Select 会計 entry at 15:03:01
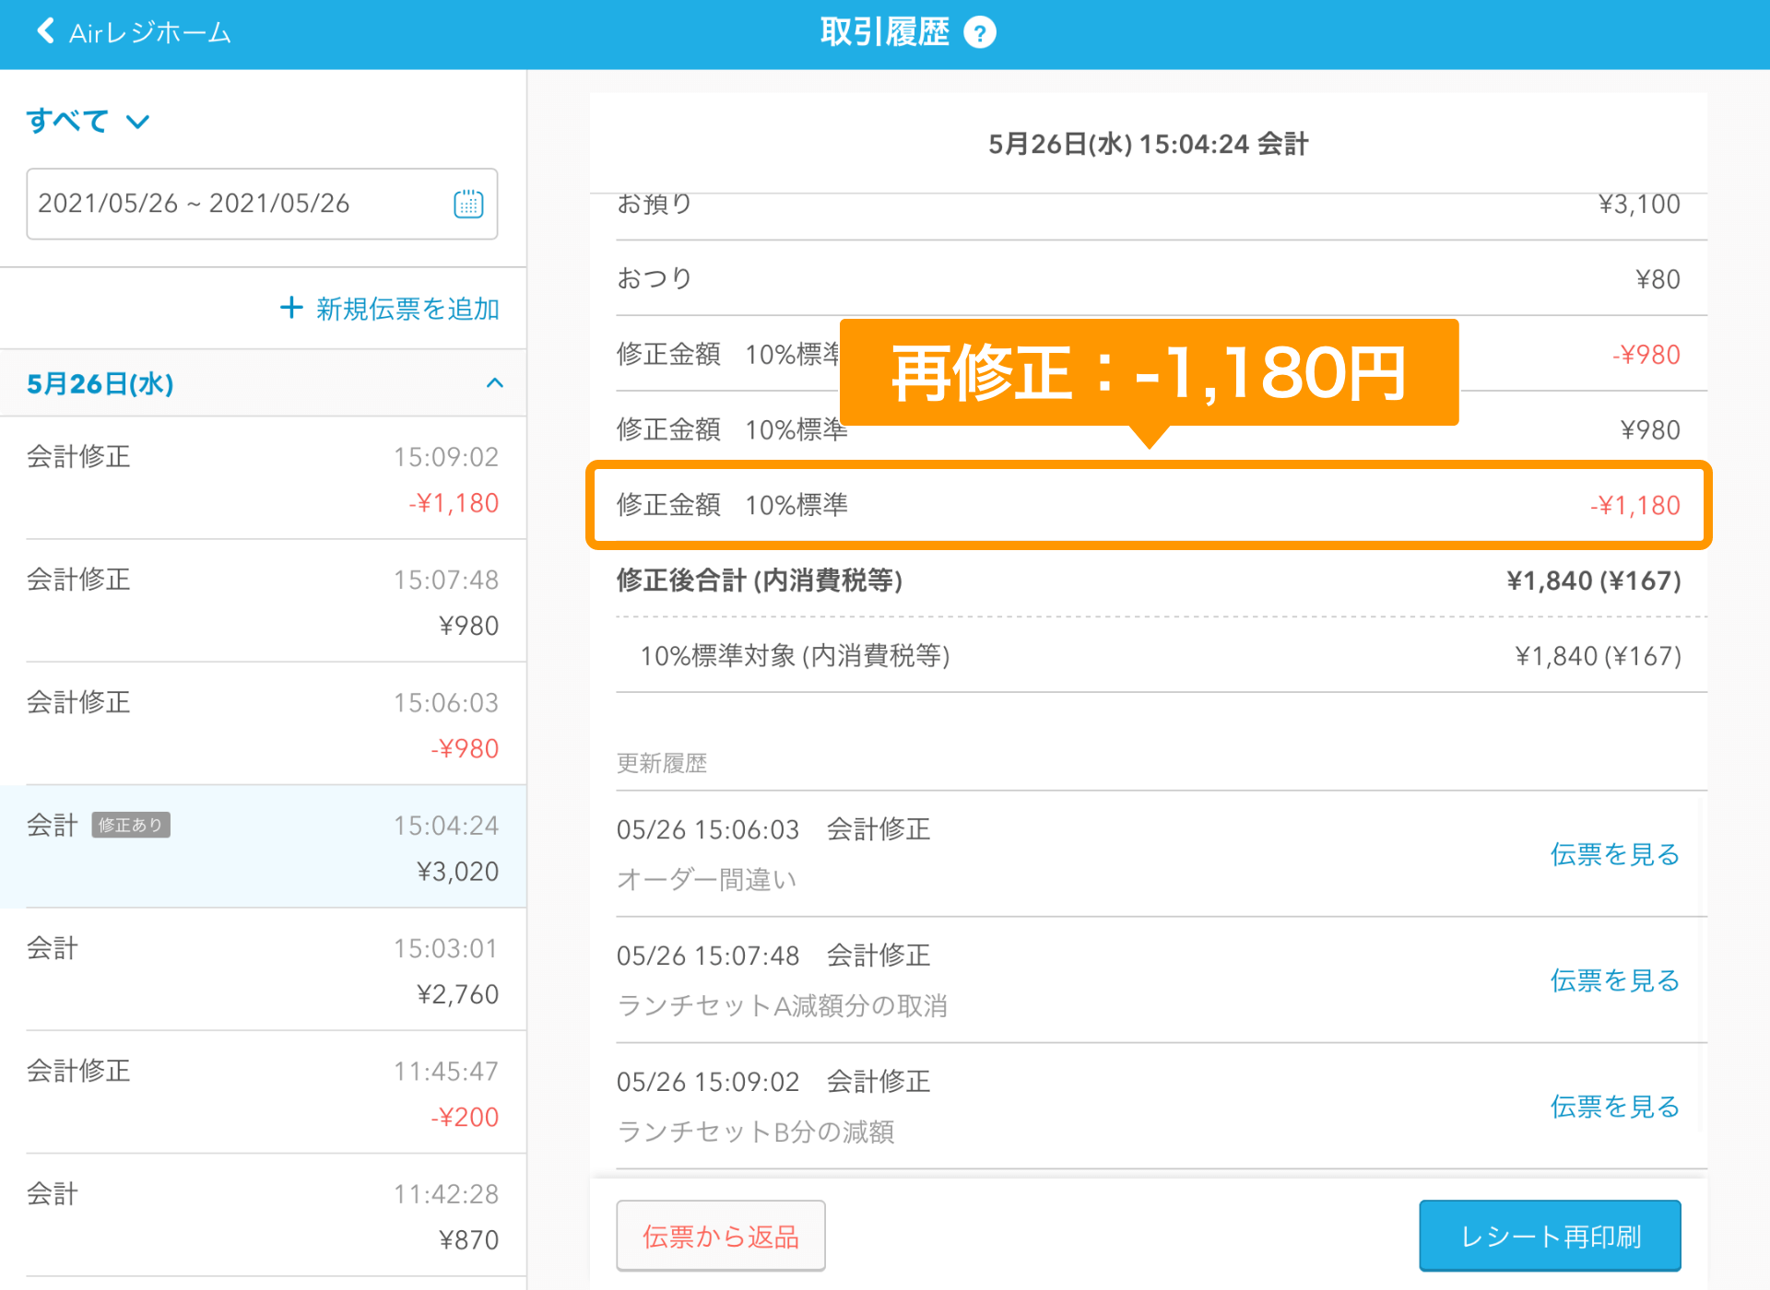The height and width of the screenshot is (1290, 1770). coord(263,969)
